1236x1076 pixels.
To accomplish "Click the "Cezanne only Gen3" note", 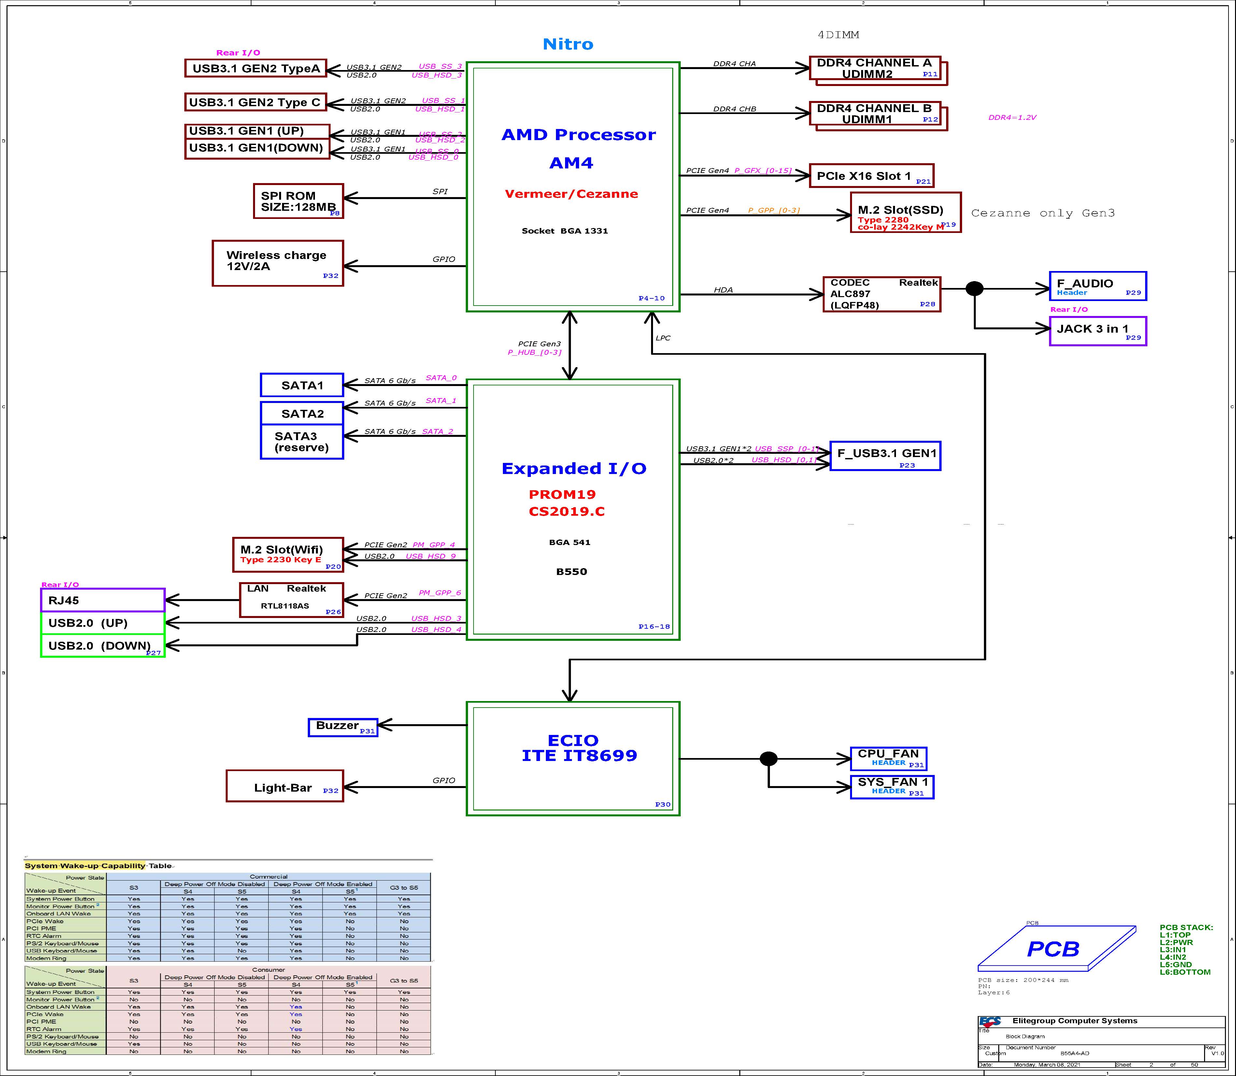I will click(1043, 213).
